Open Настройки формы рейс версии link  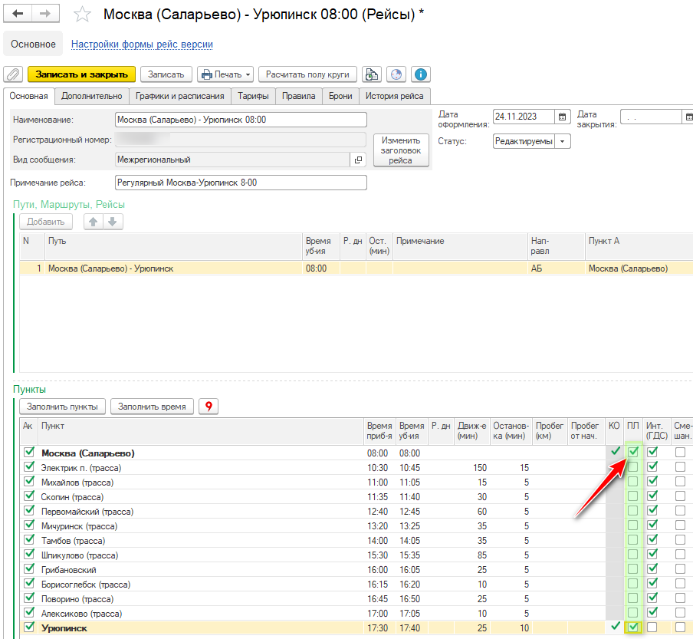[142, 44]
